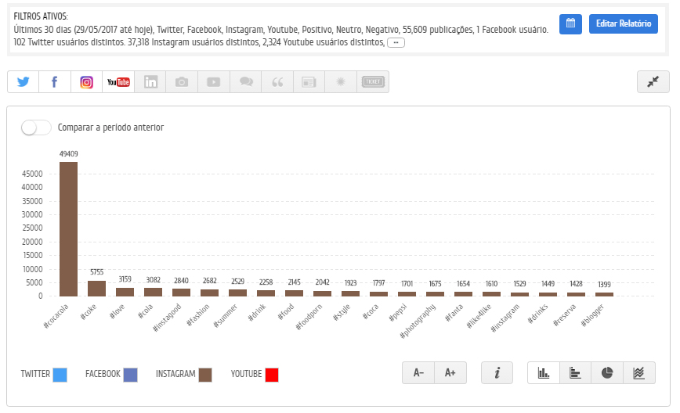Click the #cocacola bar in chart
The width and height of the screenshot is (680, 413).
(x=68, y=229)
